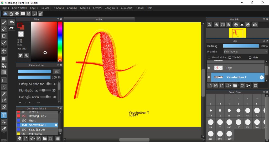The image size is (269, 142).
Task: Undock the Màu color panel
Action: tap(58, 19)
